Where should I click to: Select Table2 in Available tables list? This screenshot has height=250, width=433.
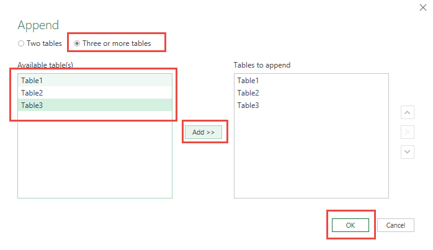(95, 93)
